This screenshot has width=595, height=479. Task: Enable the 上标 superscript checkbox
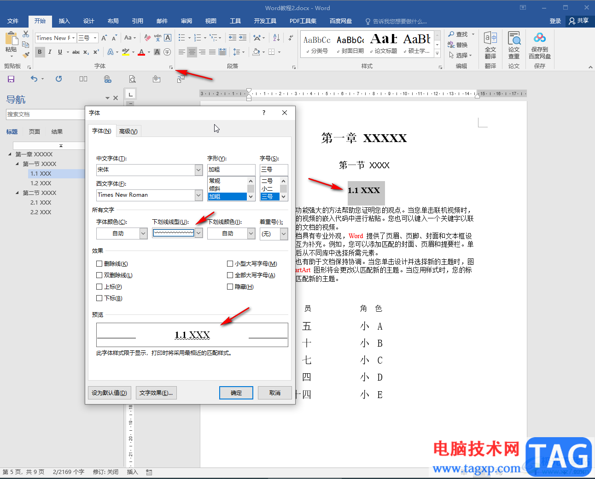[99, 287]
